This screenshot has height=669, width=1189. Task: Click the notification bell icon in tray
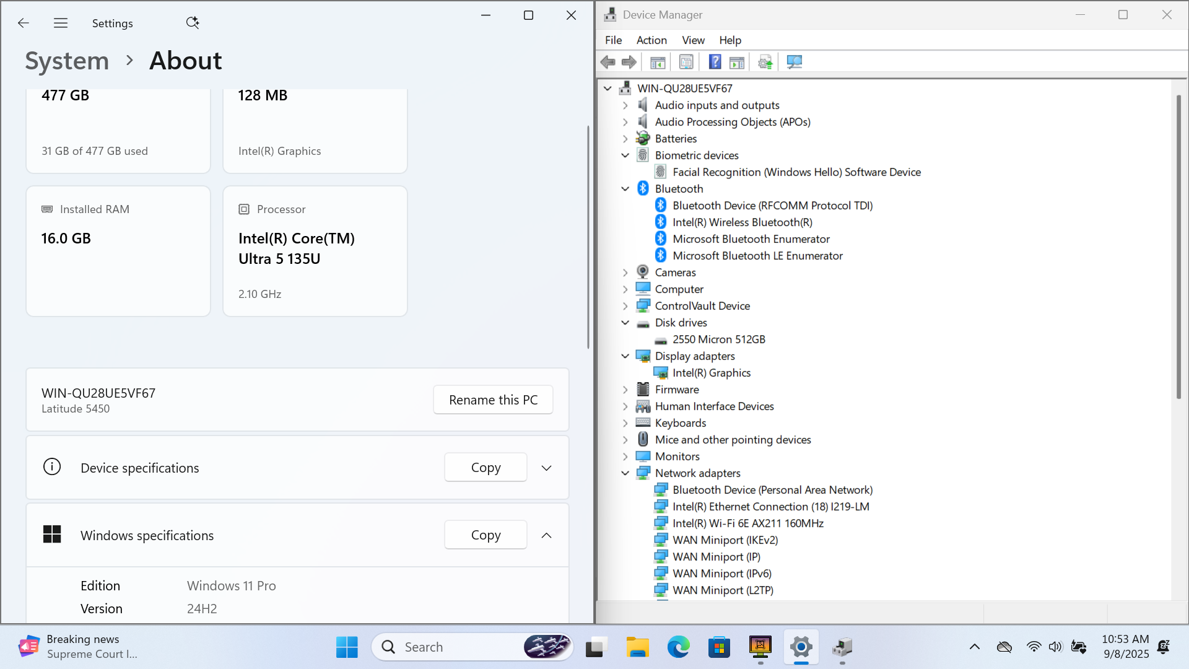(1164, 647)
